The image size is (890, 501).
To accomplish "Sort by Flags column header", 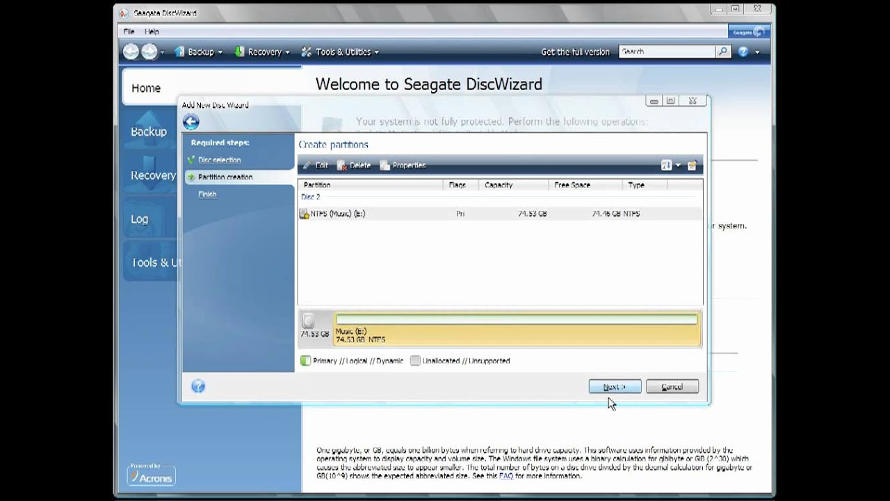I will 461,185.
